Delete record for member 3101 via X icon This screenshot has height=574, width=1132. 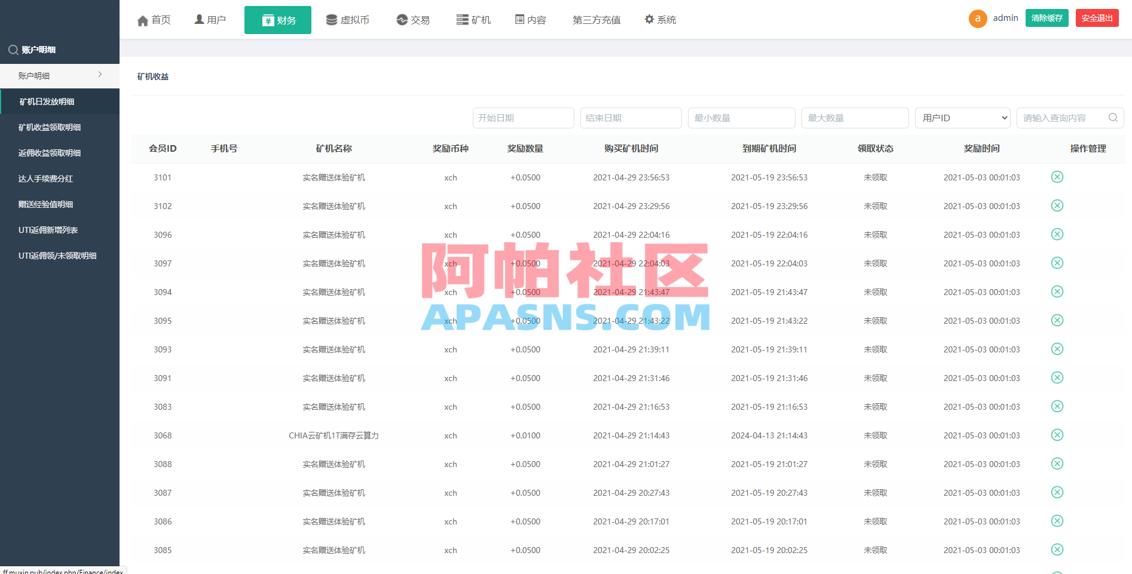coord(1057,177)
